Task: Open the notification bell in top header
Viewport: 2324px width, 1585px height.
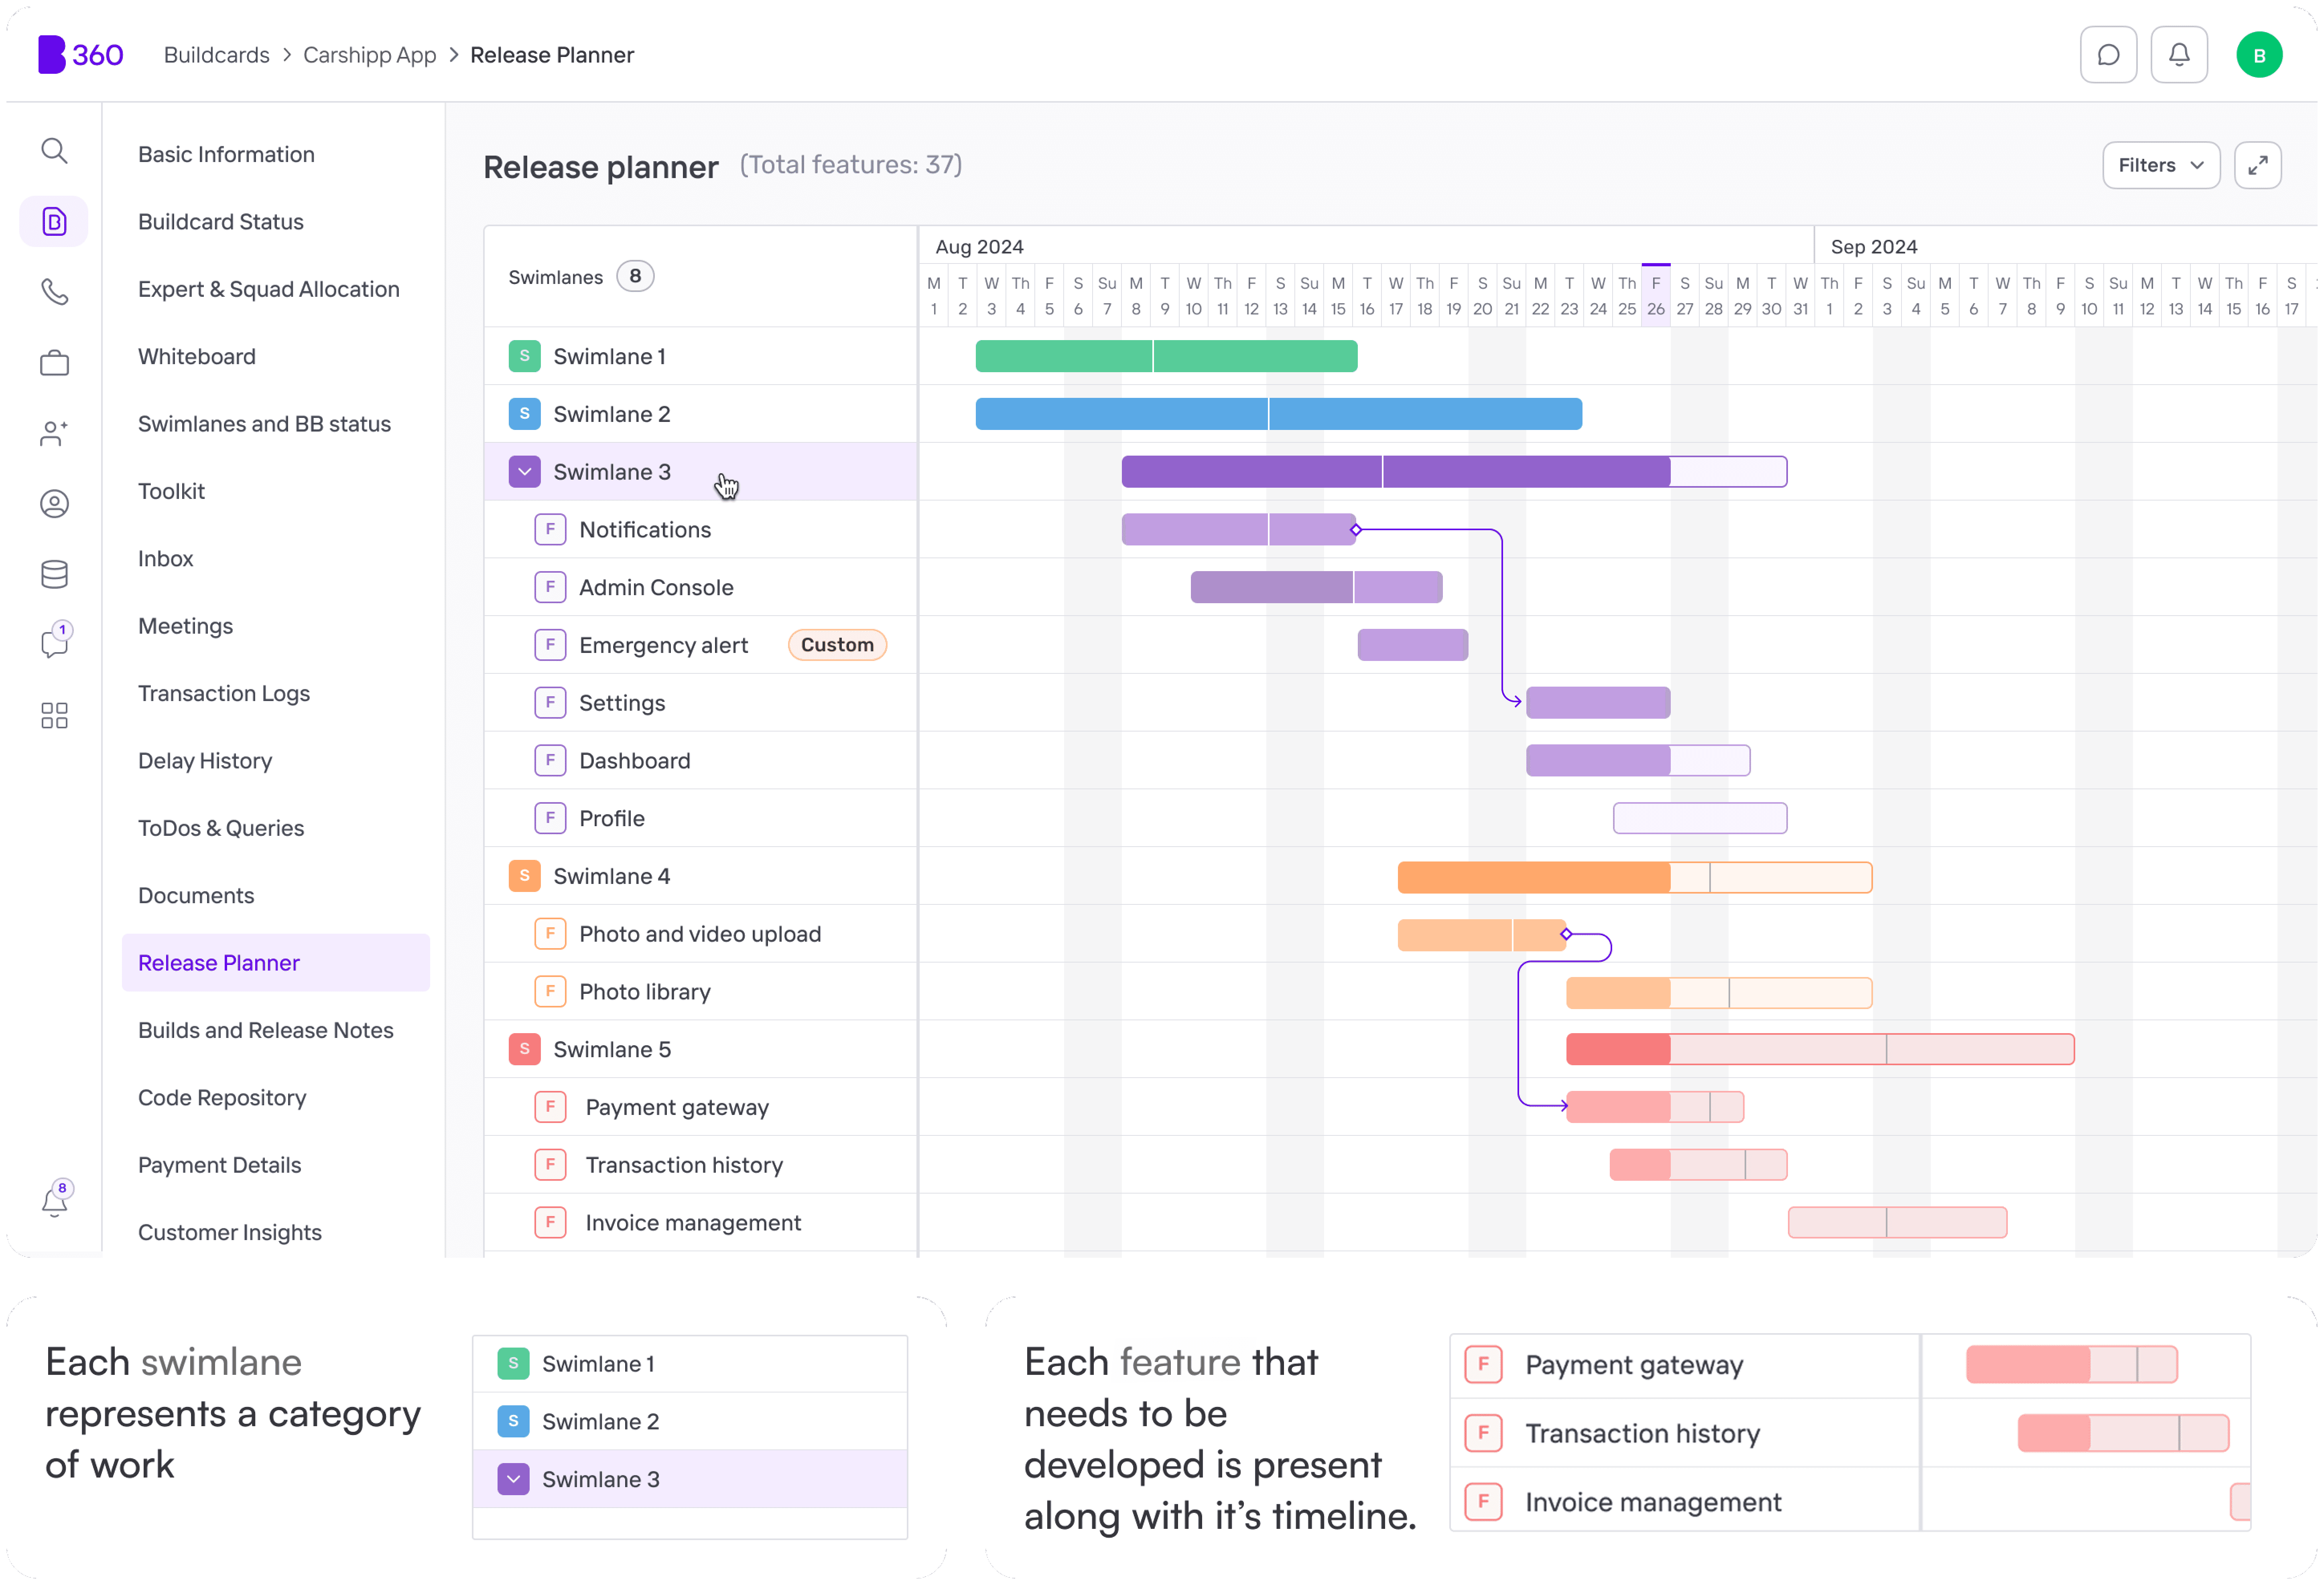Action: point(2179,55)
